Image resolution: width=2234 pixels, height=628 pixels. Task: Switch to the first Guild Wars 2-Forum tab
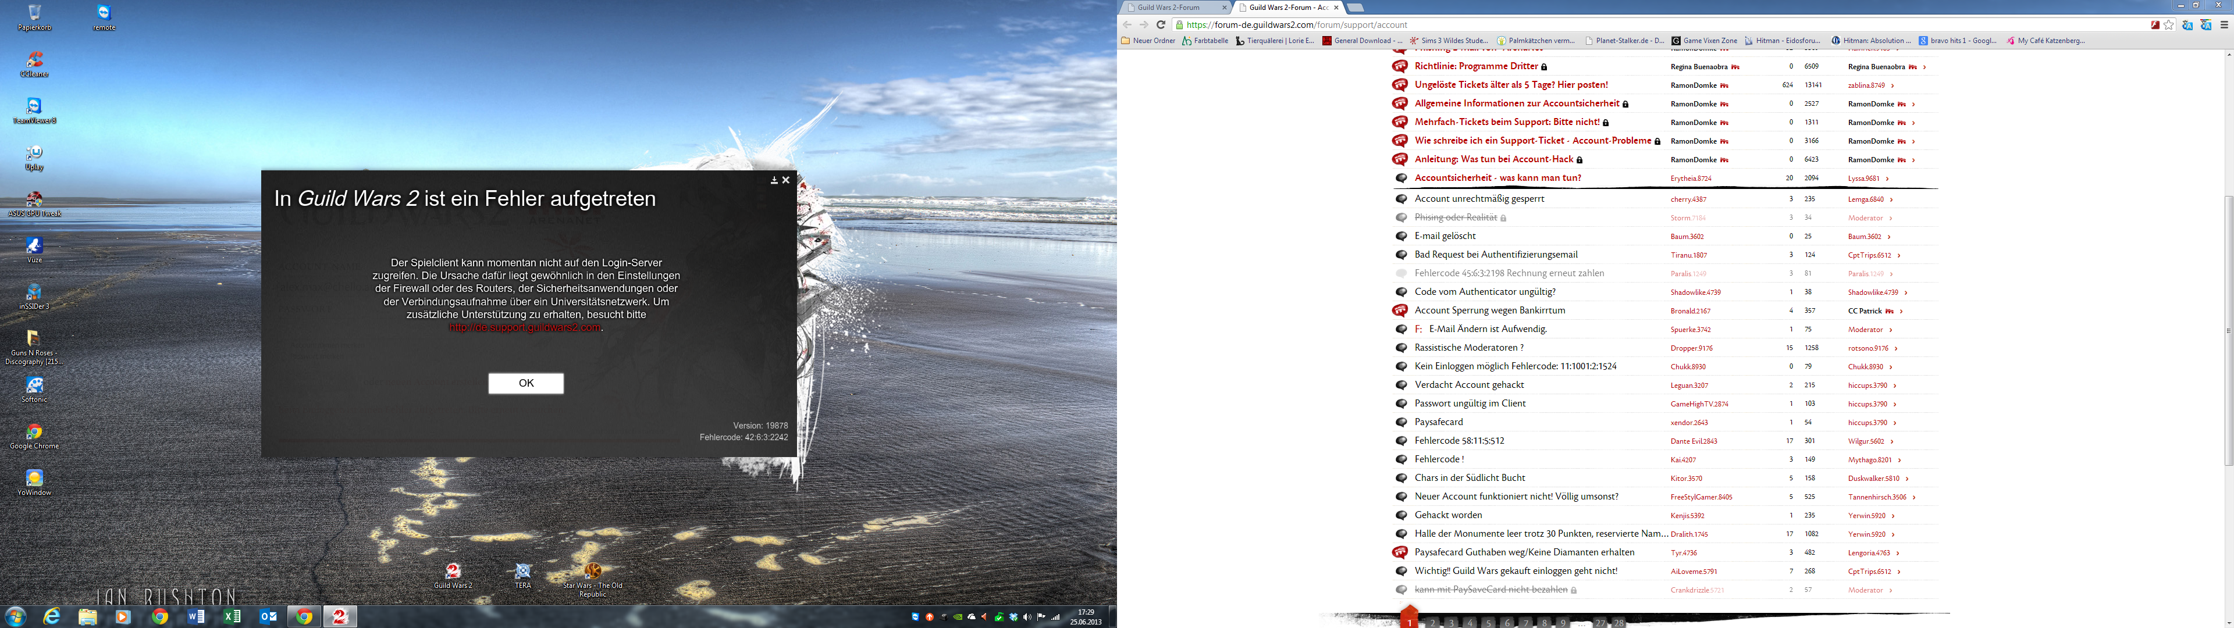pos(1174,8)
